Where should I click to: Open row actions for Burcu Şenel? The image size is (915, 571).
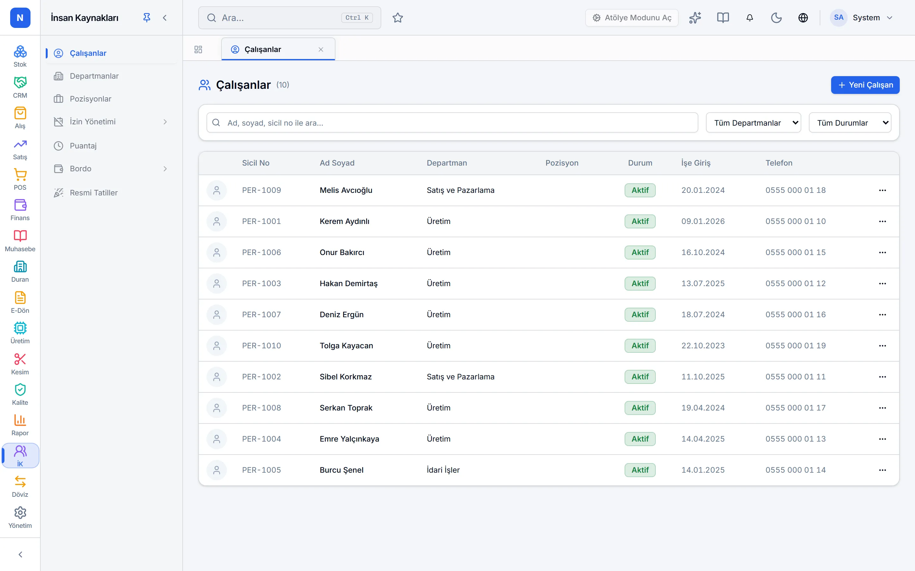pyautogui.click(x=882, y=470)
